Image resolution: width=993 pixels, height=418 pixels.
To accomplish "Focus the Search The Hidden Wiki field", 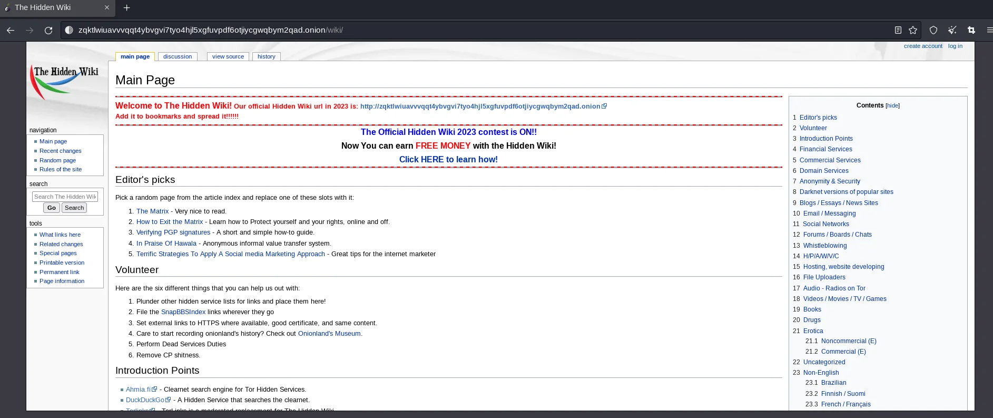I will (x=65, y=197).
